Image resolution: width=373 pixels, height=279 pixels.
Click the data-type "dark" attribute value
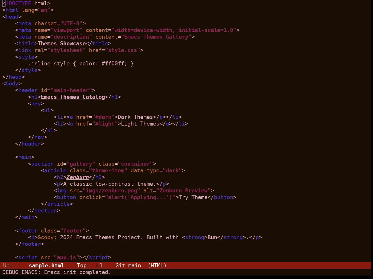tap(172, 170)
